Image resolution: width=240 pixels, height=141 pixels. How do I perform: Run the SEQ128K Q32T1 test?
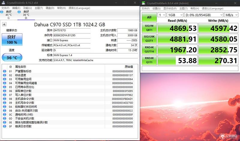click(x=149, y=39)
